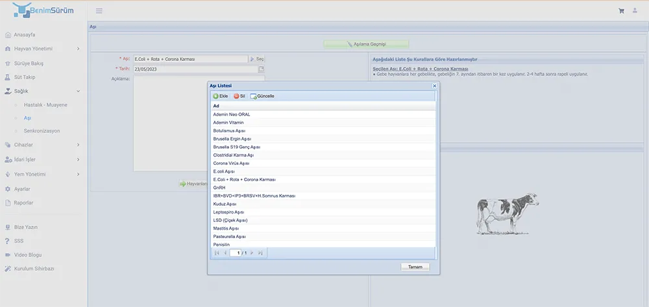Image resolution: width=649 pixels, height=307 pixels.
Task: Close the Aşı Listesi dialog
Action: click(434, 86)
